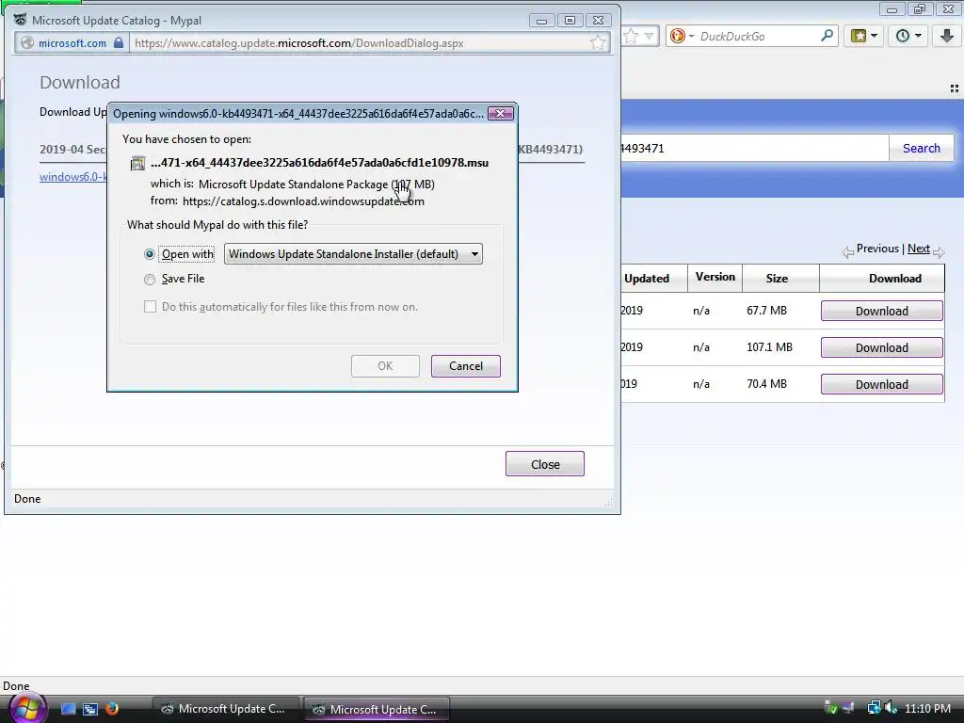Click the bookmark star in main browser URL bar

[x=631, y=37]
